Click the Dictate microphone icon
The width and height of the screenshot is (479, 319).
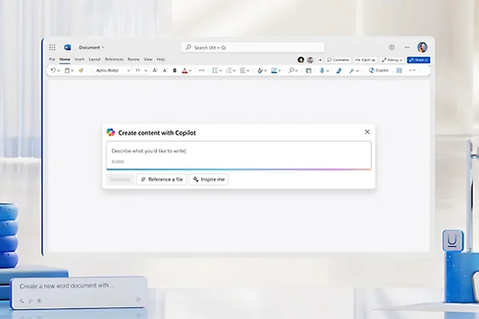click(x=322, y=70)
